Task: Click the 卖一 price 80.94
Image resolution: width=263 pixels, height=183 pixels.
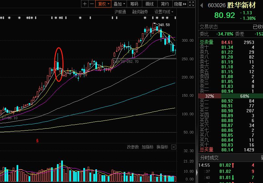Action: (227, 91)
